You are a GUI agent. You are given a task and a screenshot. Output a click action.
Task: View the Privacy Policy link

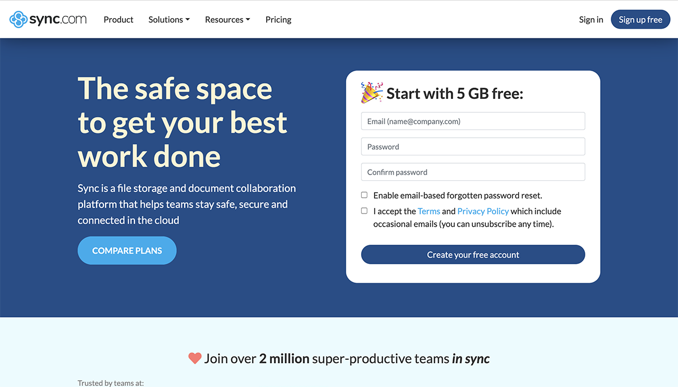pyautogui.click(x=483, y=211)
